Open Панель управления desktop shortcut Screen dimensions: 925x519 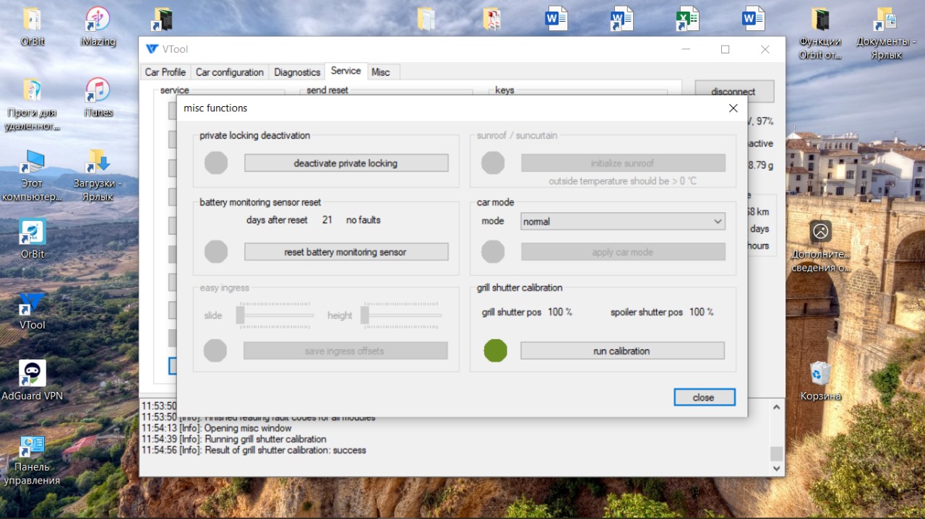click(x=33, y=449)
